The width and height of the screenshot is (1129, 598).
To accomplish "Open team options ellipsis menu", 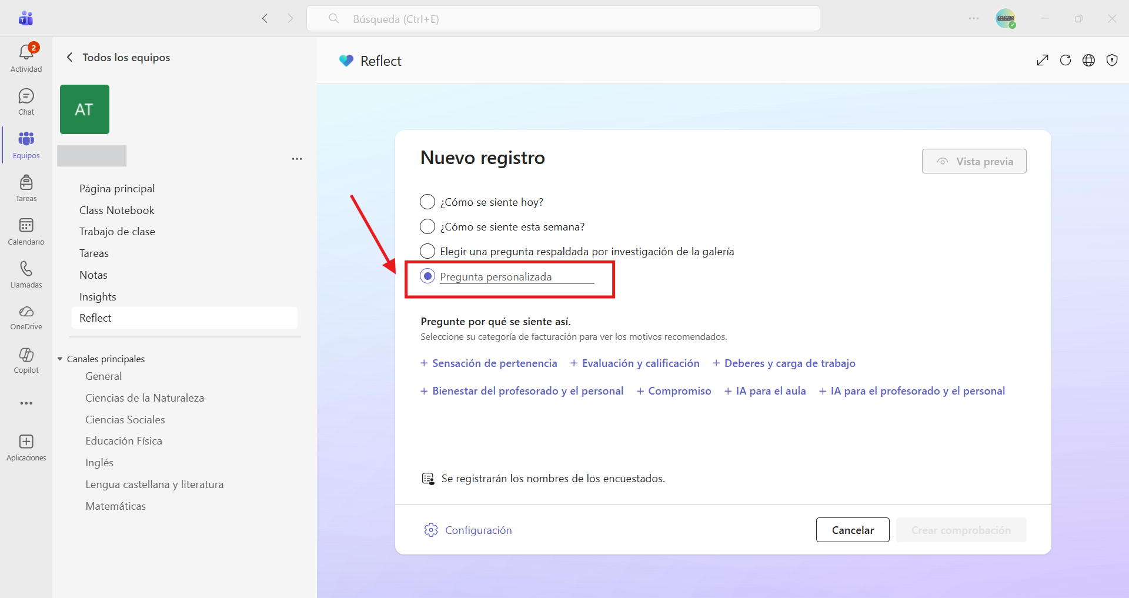I will (x=297, y=159).
